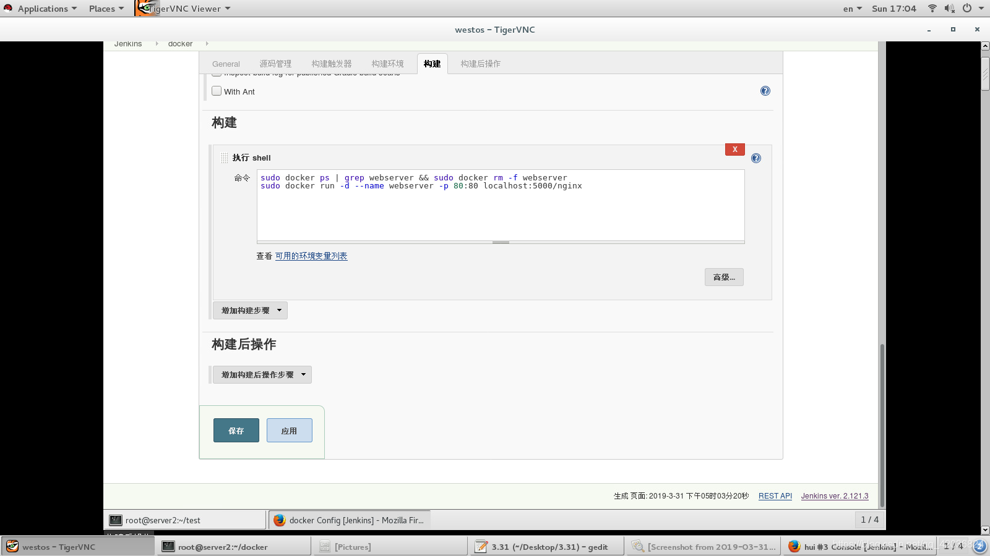This screenshot has height=556, width=990.
Task: Switch to root@server2:~/test terminal in remote taskbar
Action: [x=184, y=520]
